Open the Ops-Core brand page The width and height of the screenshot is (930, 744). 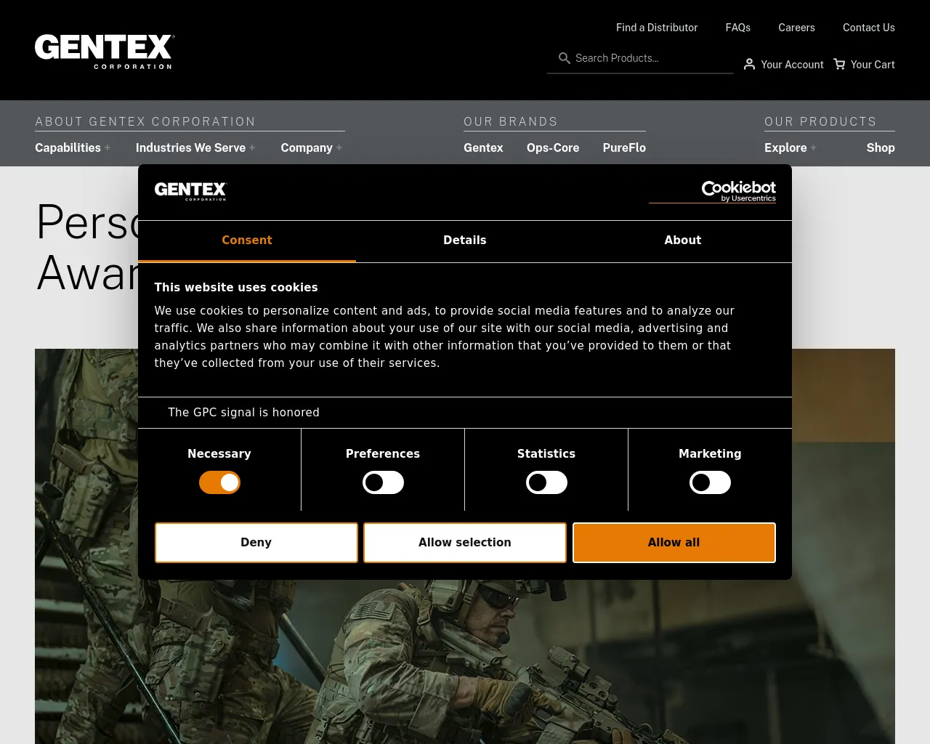point(553,147)
